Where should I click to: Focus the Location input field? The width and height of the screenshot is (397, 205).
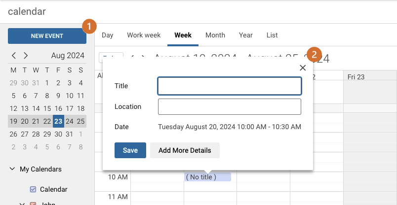tap(230, 106)
